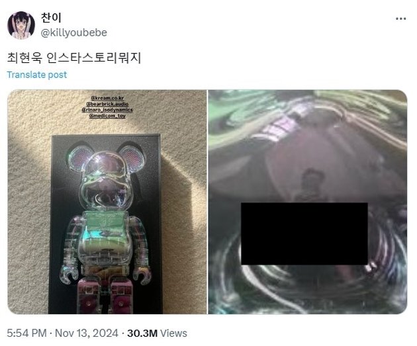Tap the @medicom_toy mention tag
This screenshot has height=346, width=417.
pyautogui.click(x=107, y=116)
